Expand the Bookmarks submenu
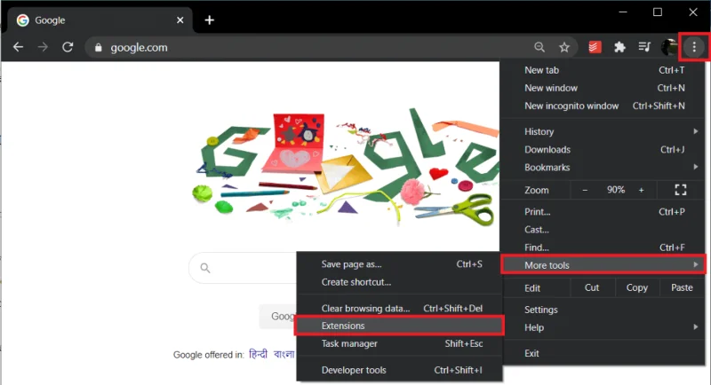Viewport: 711px width, 385px height. coord(603,168)
